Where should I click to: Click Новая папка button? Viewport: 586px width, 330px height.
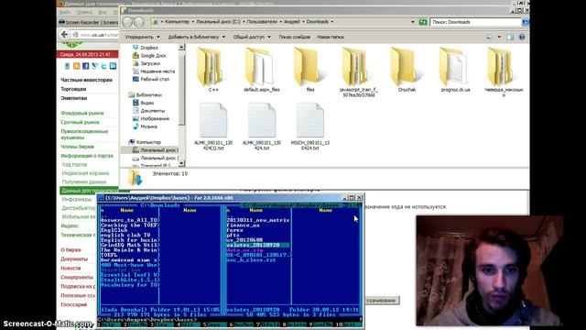330,37
